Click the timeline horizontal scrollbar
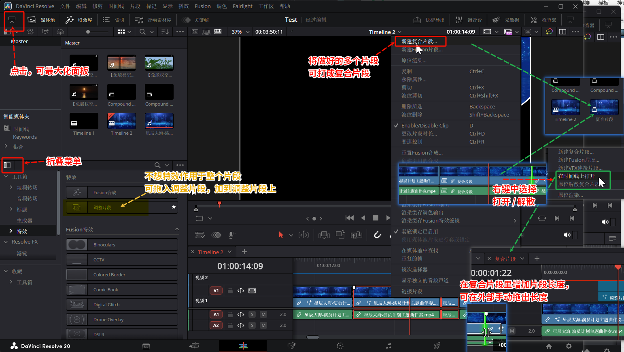The width and height of the screenshot is (624, 352). click(313, 337)
